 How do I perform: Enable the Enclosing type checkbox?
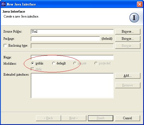[5, 46]
